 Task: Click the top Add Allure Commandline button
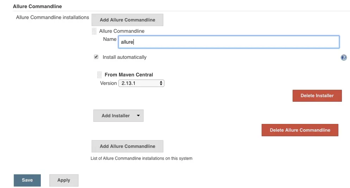click(127, 20)
